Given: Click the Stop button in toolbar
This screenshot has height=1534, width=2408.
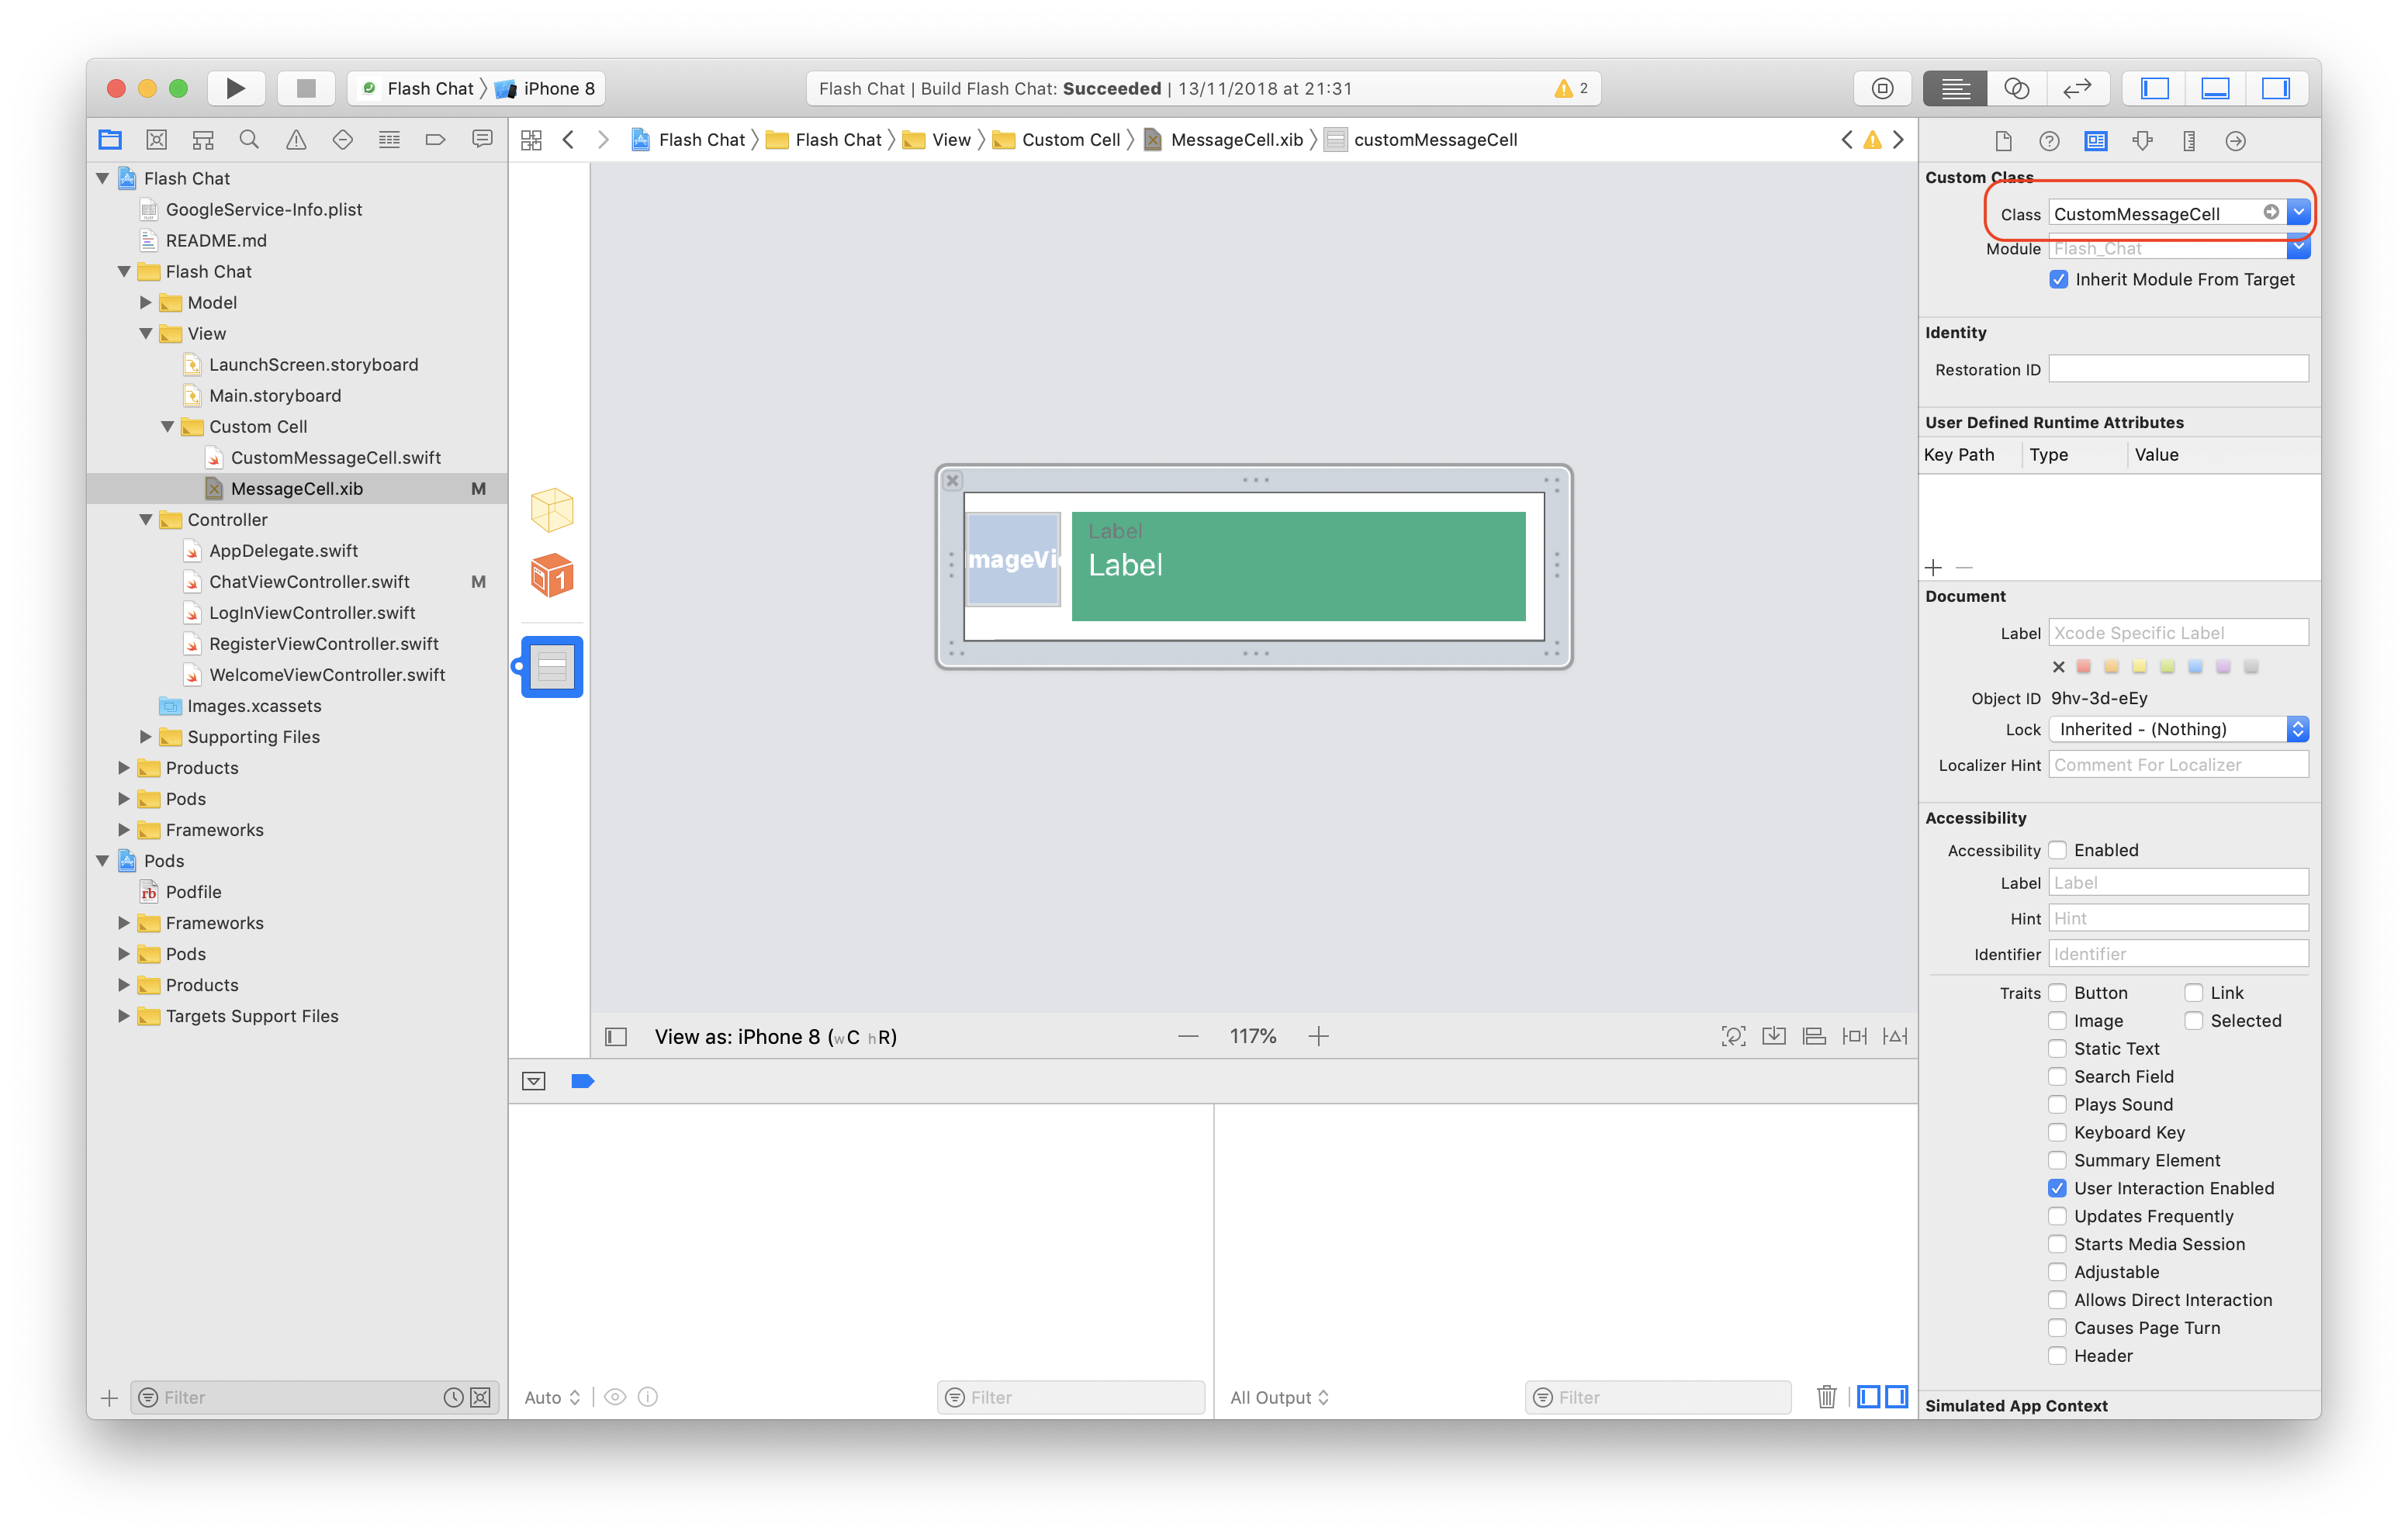Looking at the screenshot, I should pyautogui.click(x=306, y=88).
